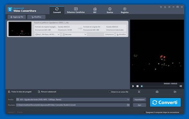Click the Modifica toolbar button

click(36, 17)
